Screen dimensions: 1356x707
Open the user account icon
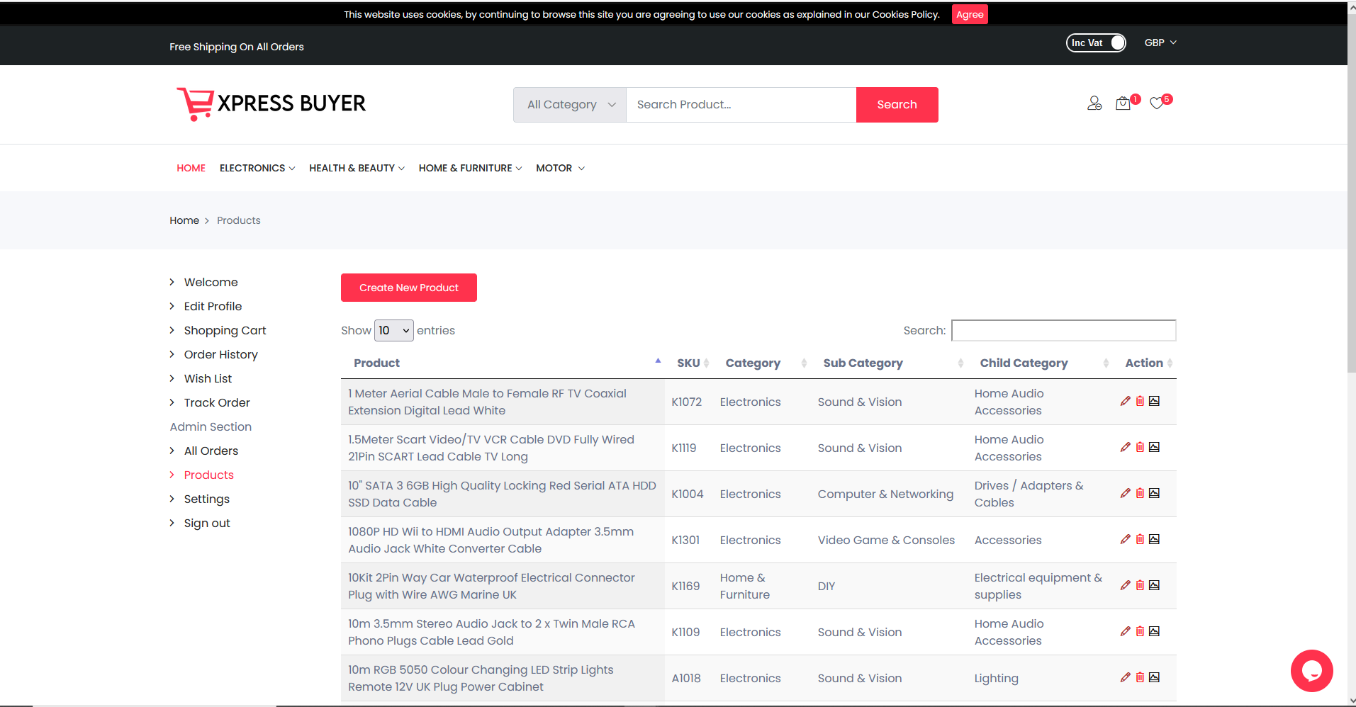1094,104
